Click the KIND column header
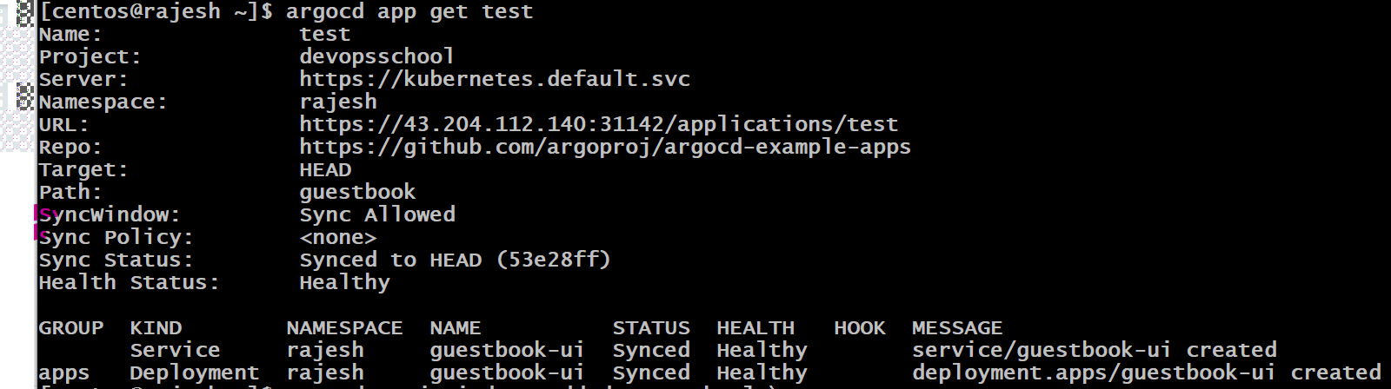The width and height of the screenshot is (1391, 389). point(156,328)
